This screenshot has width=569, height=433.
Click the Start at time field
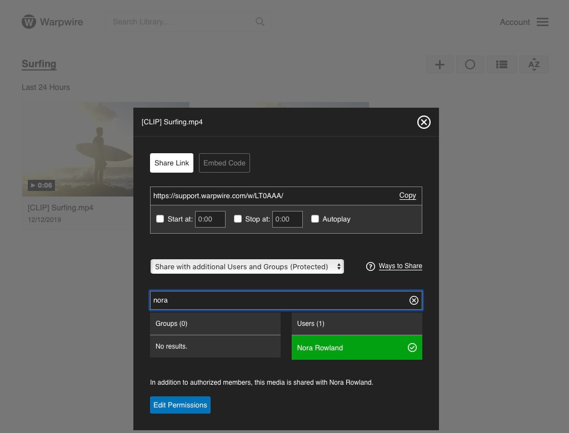210,219
